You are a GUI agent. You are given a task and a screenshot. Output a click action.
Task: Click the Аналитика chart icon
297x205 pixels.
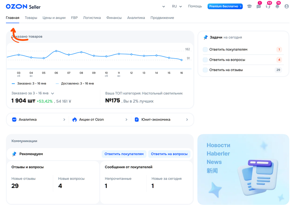(14, 120)
